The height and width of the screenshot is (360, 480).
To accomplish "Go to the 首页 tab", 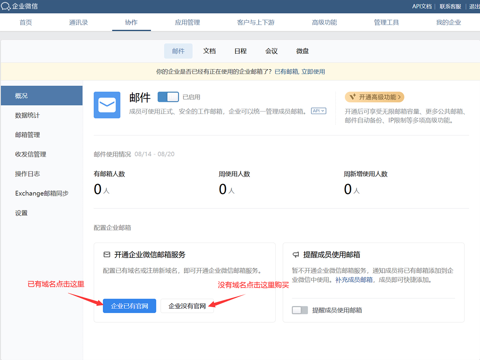I will coord(26,22).
